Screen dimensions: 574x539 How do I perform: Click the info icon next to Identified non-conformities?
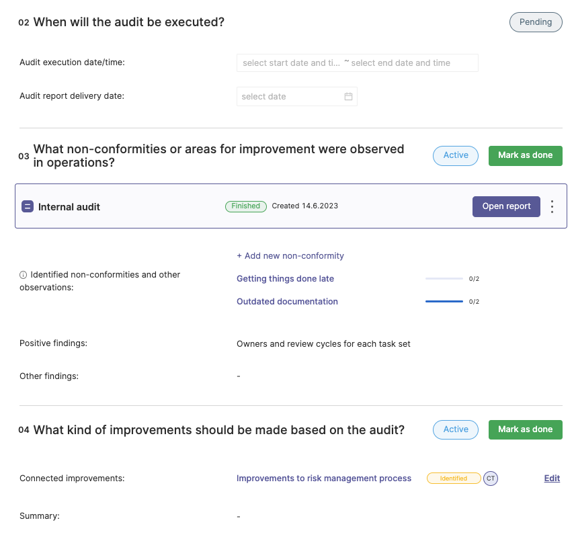(23, 275)
